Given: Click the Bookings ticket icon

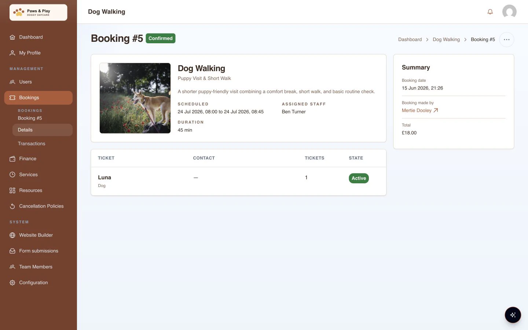Looking at the screenshot, I should [12, 98].
